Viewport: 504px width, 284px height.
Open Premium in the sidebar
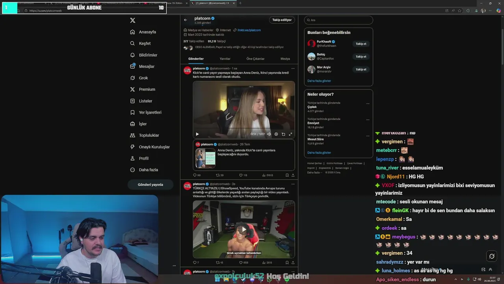tap(143, 89)
